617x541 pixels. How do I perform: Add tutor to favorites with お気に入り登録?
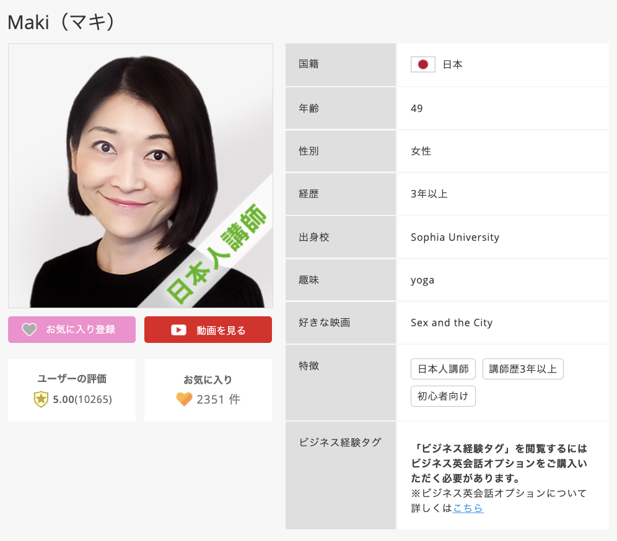point(72,329)
